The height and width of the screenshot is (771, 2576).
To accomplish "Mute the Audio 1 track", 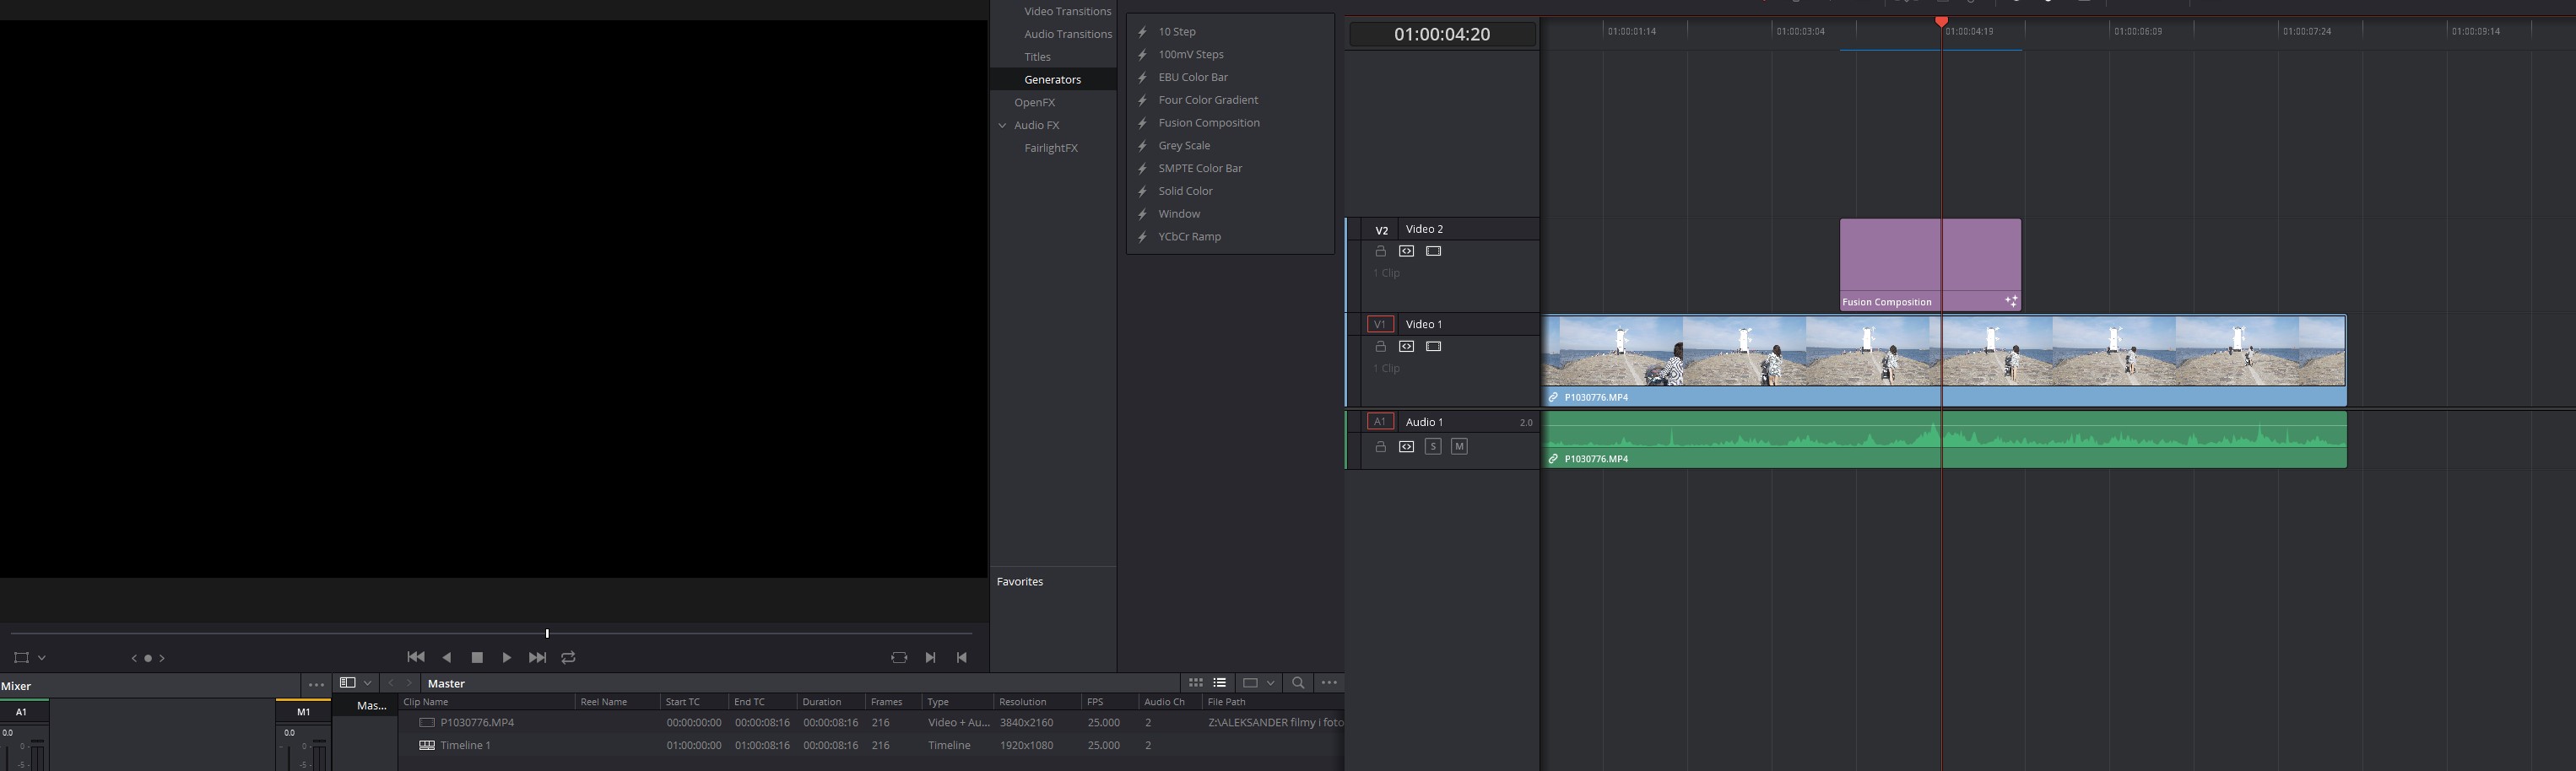I will 1459,446.
